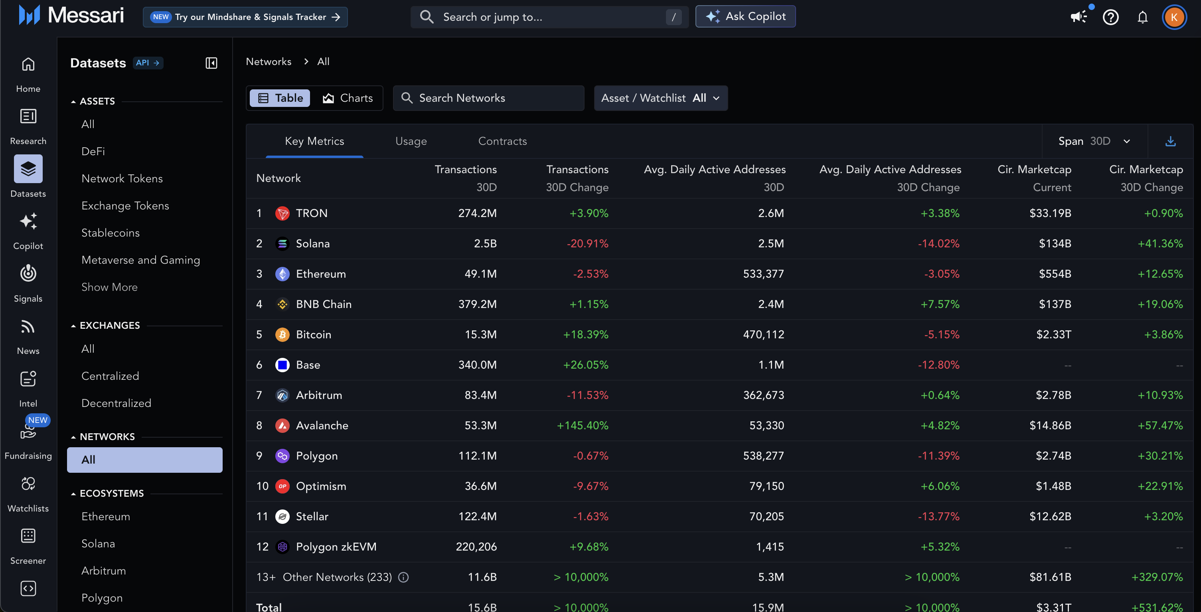The image size is (1201, 612).
Task: Click the Optimism network logo
Action: pos(282,486)
